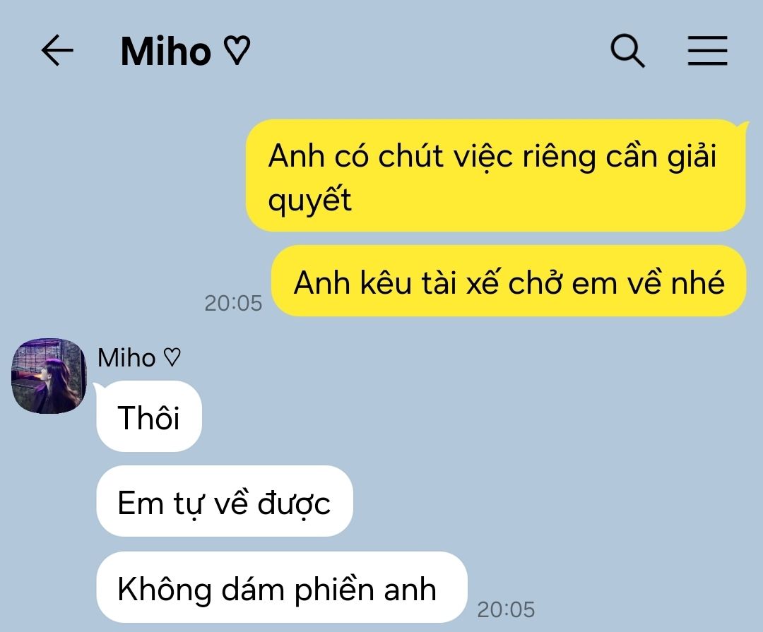Tap the chat title "Miho" in header

coord(165,51)
